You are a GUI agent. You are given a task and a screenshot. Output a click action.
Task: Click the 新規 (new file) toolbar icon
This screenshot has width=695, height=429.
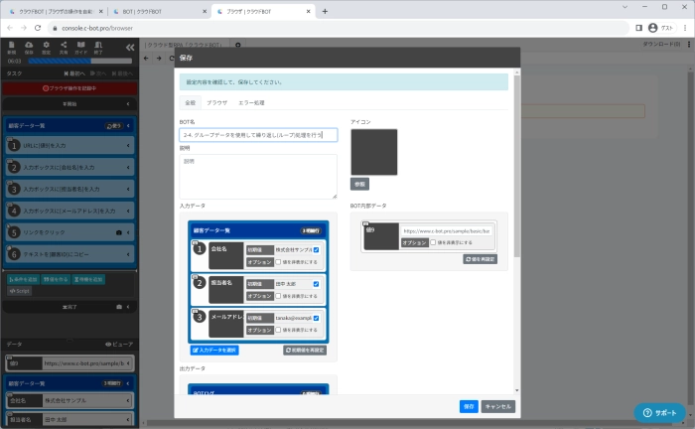pos(11,46)
